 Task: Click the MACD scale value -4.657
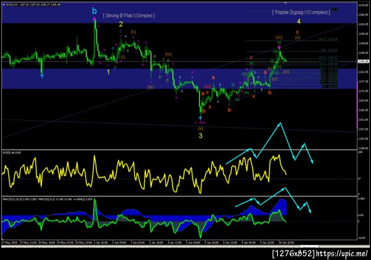click(x=362, y=238)
